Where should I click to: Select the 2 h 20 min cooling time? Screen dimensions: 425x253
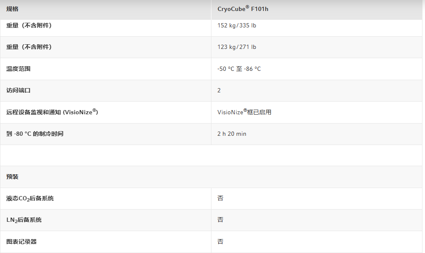coord(232,134)
